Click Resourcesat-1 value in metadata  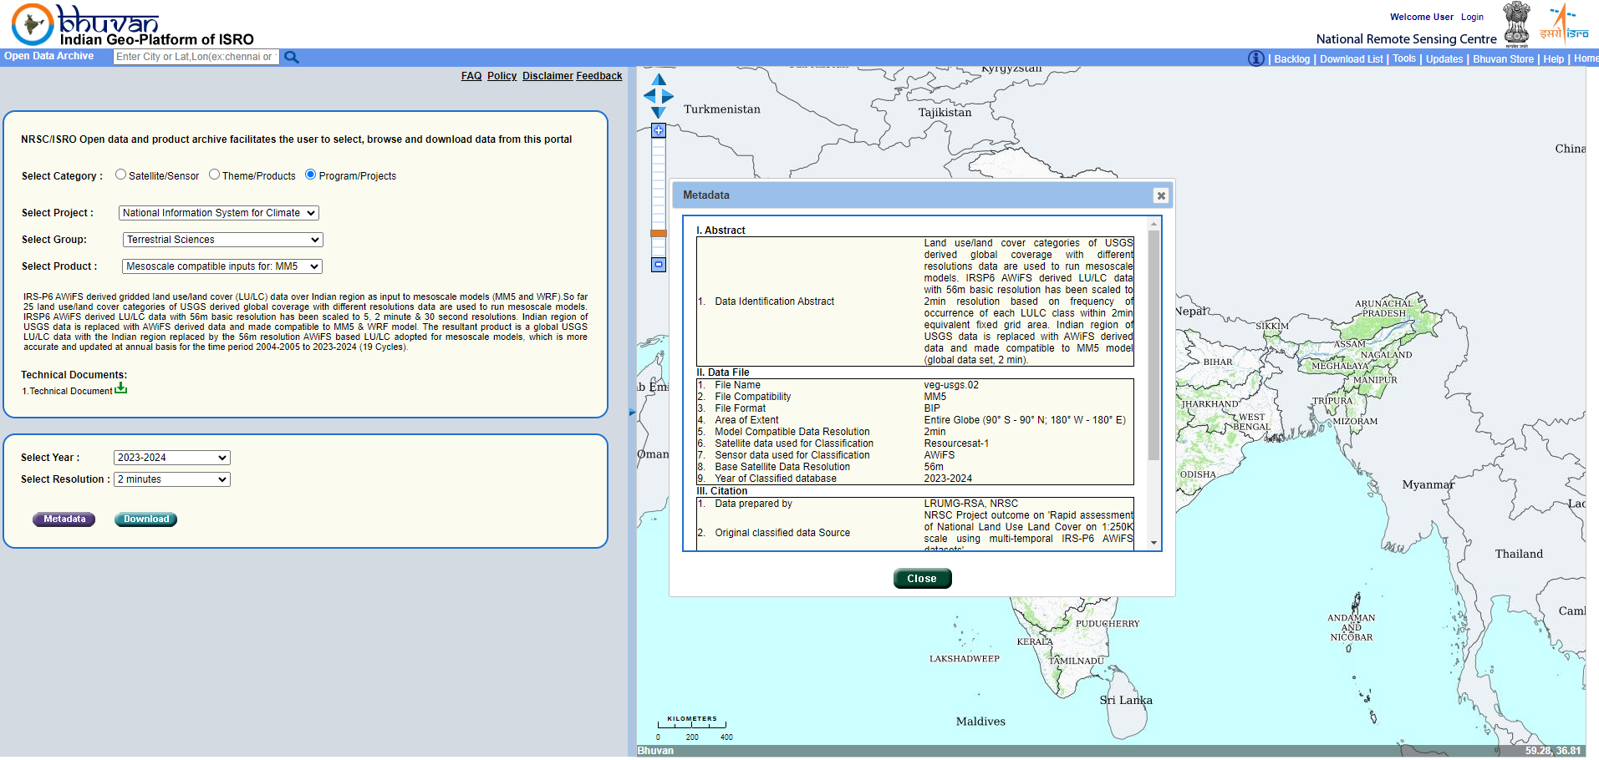point(955,443)
